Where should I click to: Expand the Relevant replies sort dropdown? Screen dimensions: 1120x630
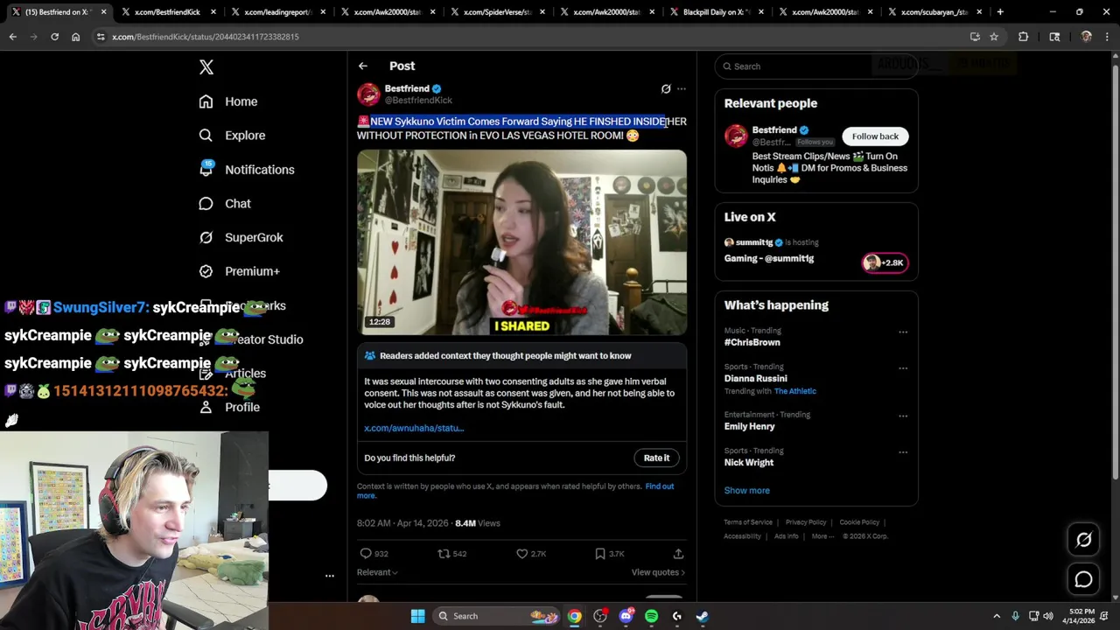pos(377,572)
